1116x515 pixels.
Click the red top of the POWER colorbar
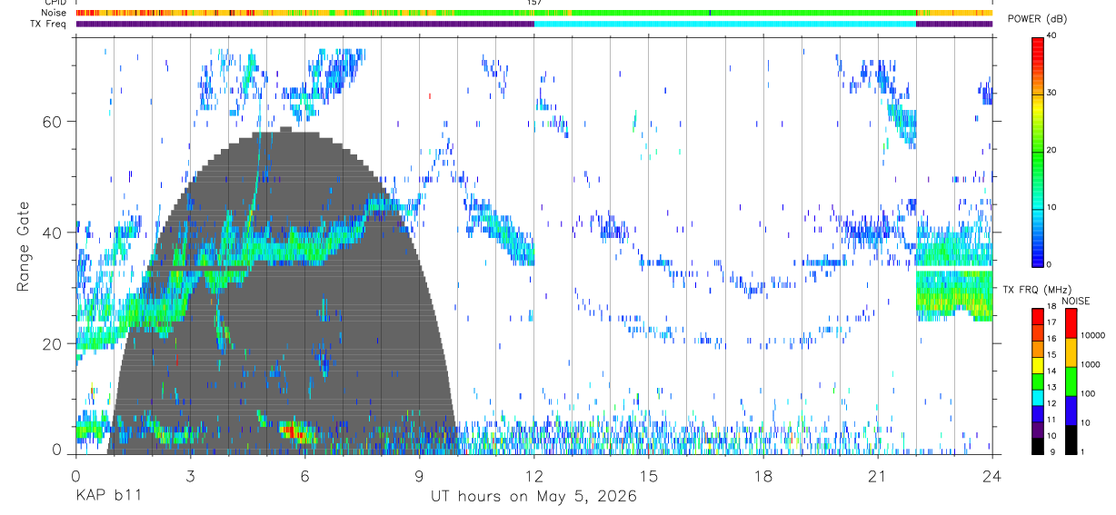point(1038,45)
